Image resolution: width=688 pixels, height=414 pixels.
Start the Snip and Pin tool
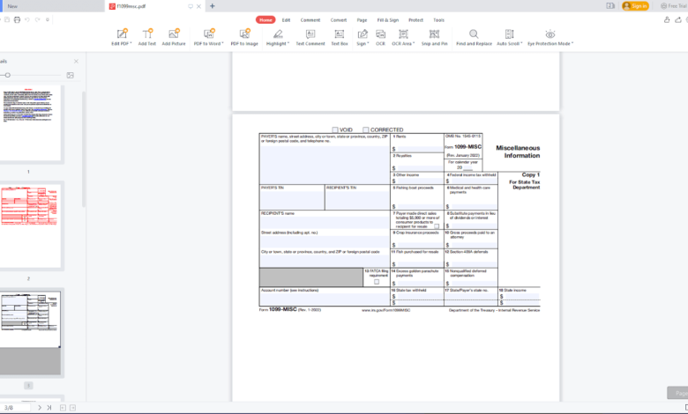[x=434, y=37]
